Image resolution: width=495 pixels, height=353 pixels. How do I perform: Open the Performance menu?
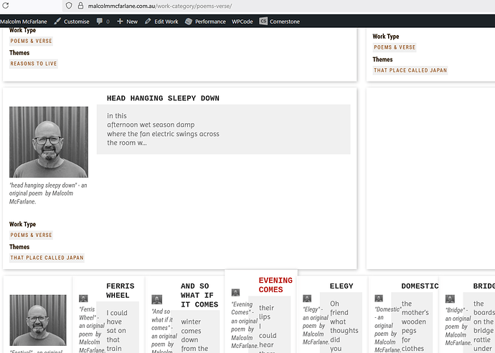click(x=205, y=21)
